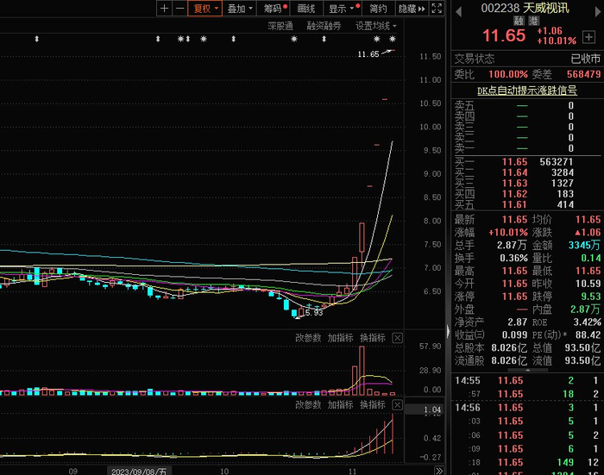Screen dimensions: 604x475
Task: Open the 复权 dropdown
Action: coord(205,9)
